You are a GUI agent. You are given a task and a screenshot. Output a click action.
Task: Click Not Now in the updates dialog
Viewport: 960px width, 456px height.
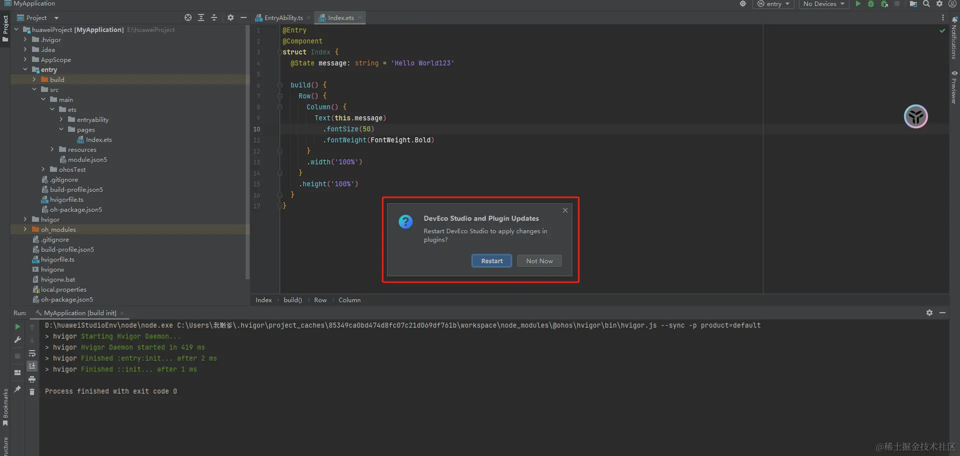point(539,261)
